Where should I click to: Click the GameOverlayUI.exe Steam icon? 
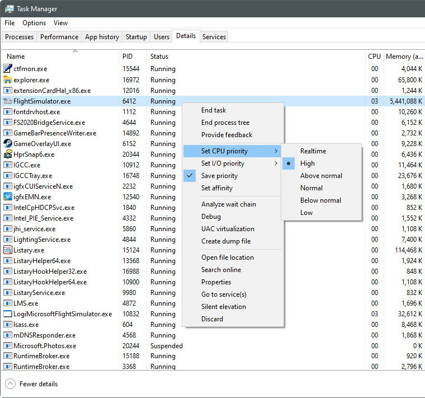coord(8,143)
